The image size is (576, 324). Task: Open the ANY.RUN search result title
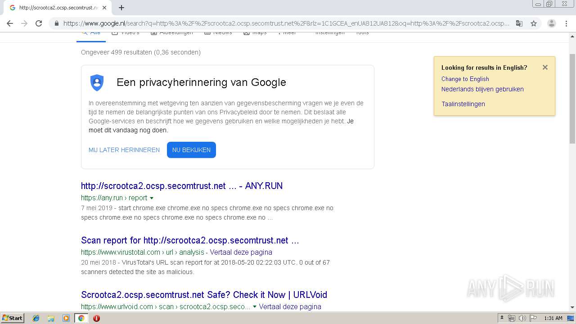point(182,186)
